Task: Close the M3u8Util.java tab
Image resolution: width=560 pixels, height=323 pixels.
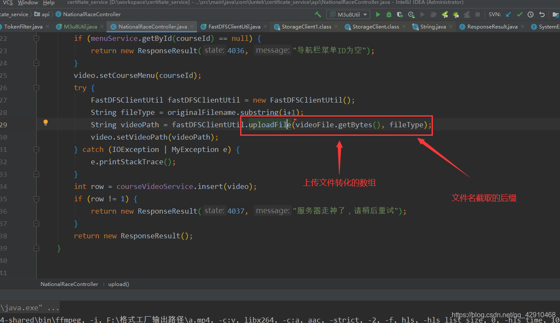Action: coord(102,26)
